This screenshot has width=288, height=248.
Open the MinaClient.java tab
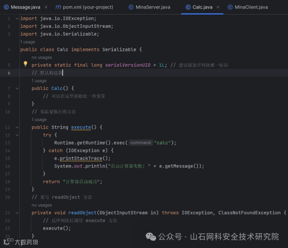coord(251,7)
